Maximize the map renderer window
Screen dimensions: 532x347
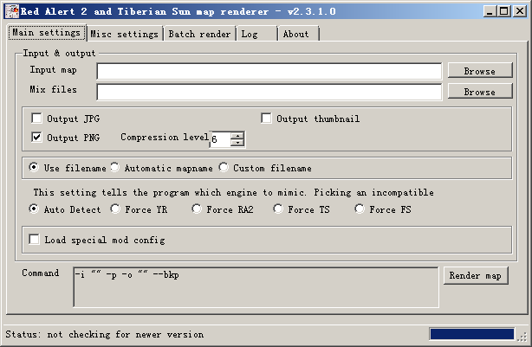pyautogui.click(x=504, y=11)
